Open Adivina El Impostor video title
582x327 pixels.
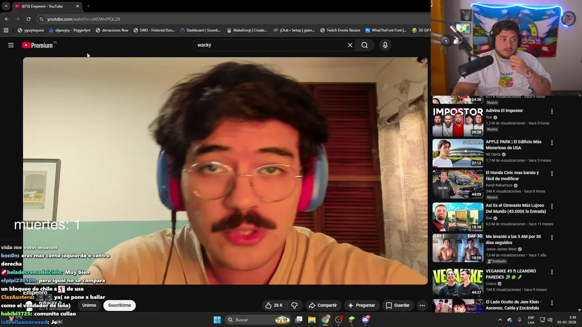(x=504, y=111)
